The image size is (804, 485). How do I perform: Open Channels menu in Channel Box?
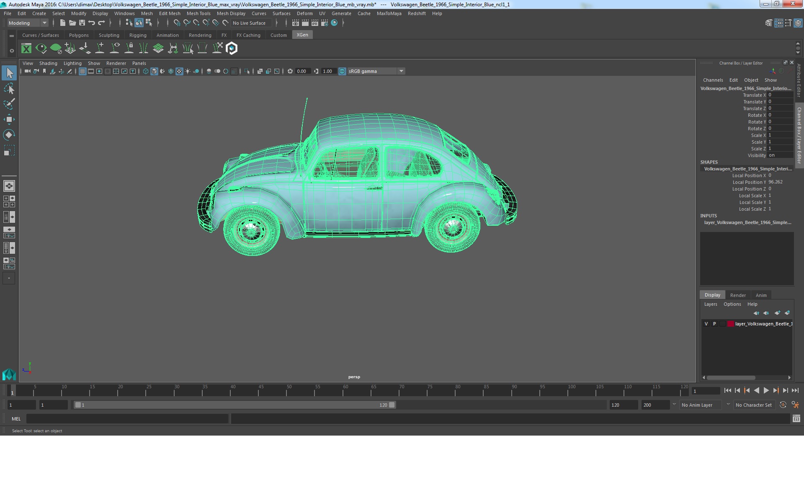tap(713, 80)
